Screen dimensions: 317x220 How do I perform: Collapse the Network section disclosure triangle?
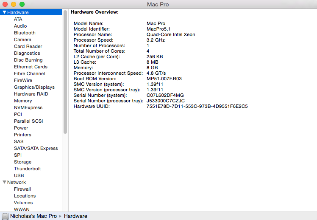[x=4, y=182]
